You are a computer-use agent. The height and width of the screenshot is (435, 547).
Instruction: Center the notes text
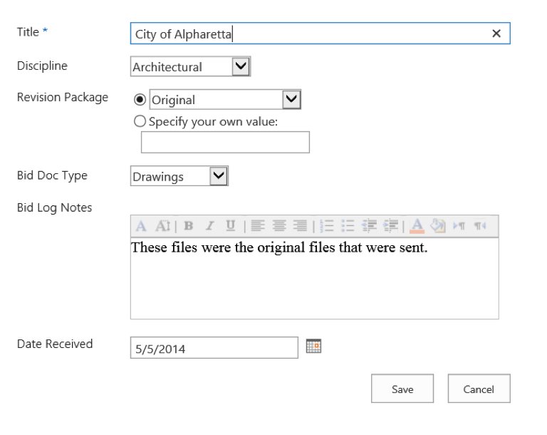coord(279,226)
